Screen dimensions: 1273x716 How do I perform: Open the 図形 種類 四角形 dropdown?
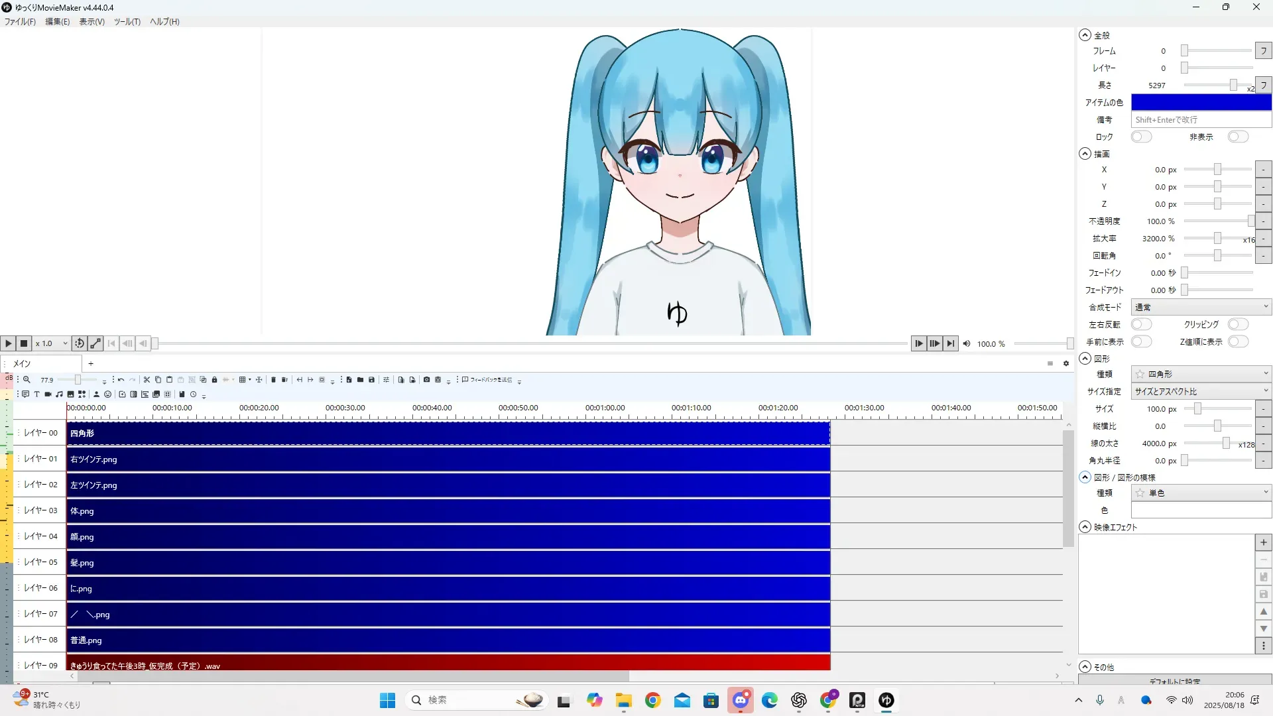click(x=1201, y=375)
